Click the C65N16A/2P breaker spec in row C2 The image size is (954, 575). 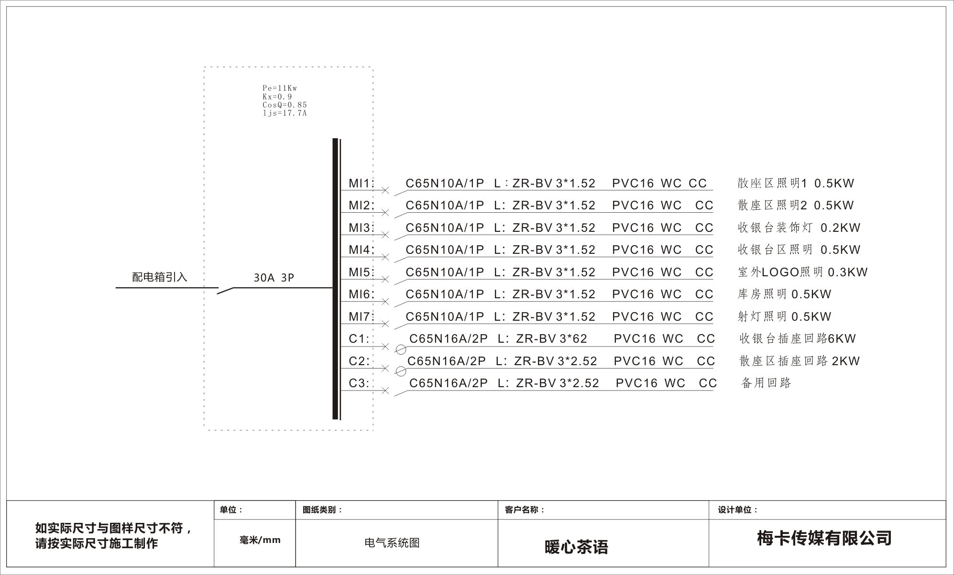point(447,361)
